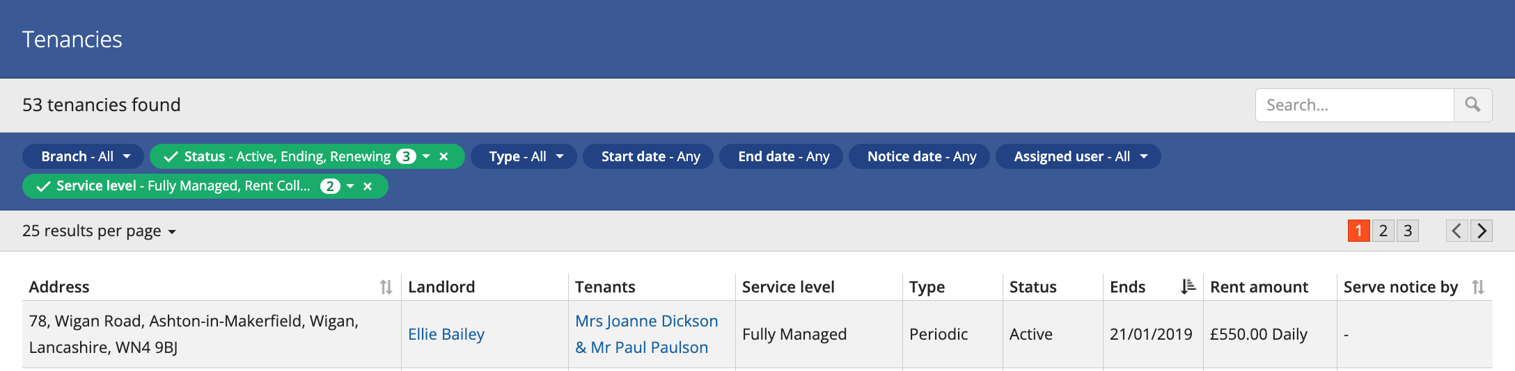Go to previous page arrow
Screen dimensions: 1515x371
tap(1457, 231)
